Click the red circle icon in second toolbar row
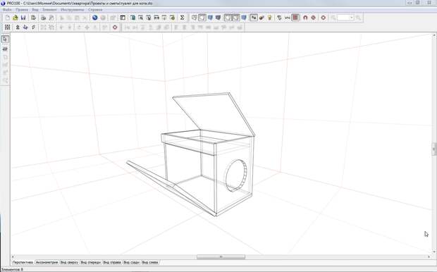Screen dimensions: 437x272 (115, 27)
